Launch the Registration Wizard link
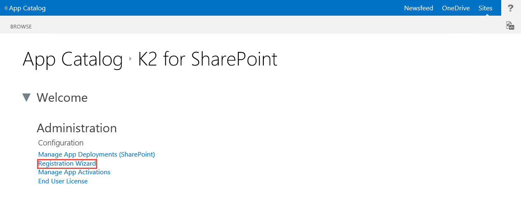 coord(67,164)
